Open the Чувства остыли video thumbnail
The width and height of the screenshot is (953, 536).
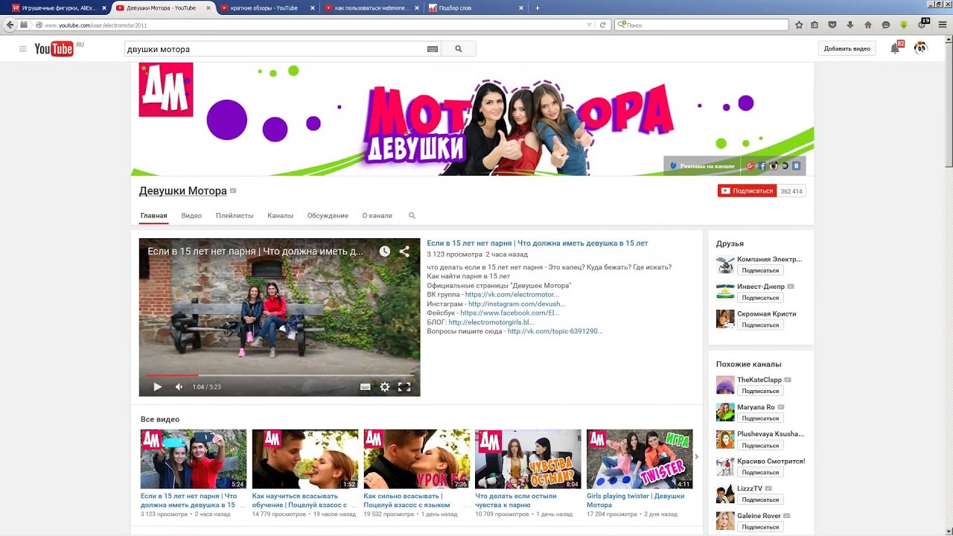click(528, 459)
